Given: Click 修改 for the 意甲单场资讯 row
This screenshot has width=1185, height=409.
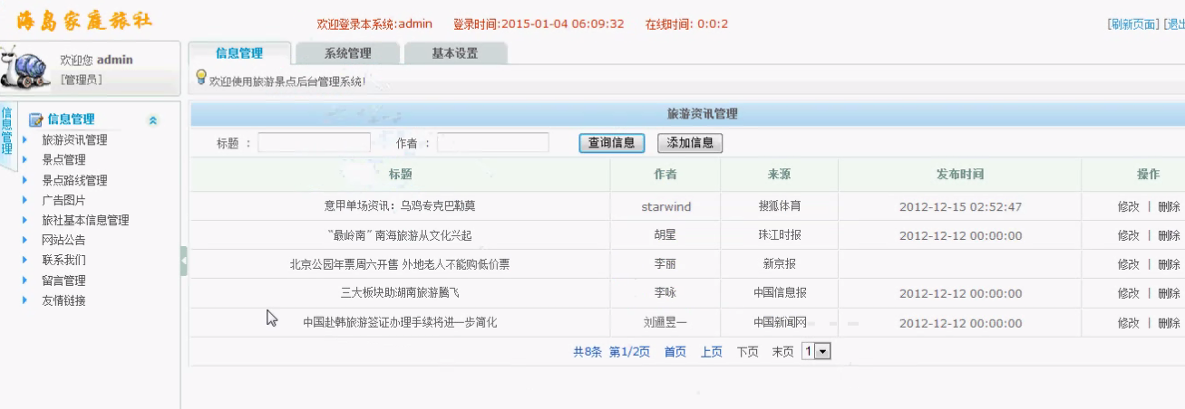Looking at the screenshot, I should pos(1128,206).
